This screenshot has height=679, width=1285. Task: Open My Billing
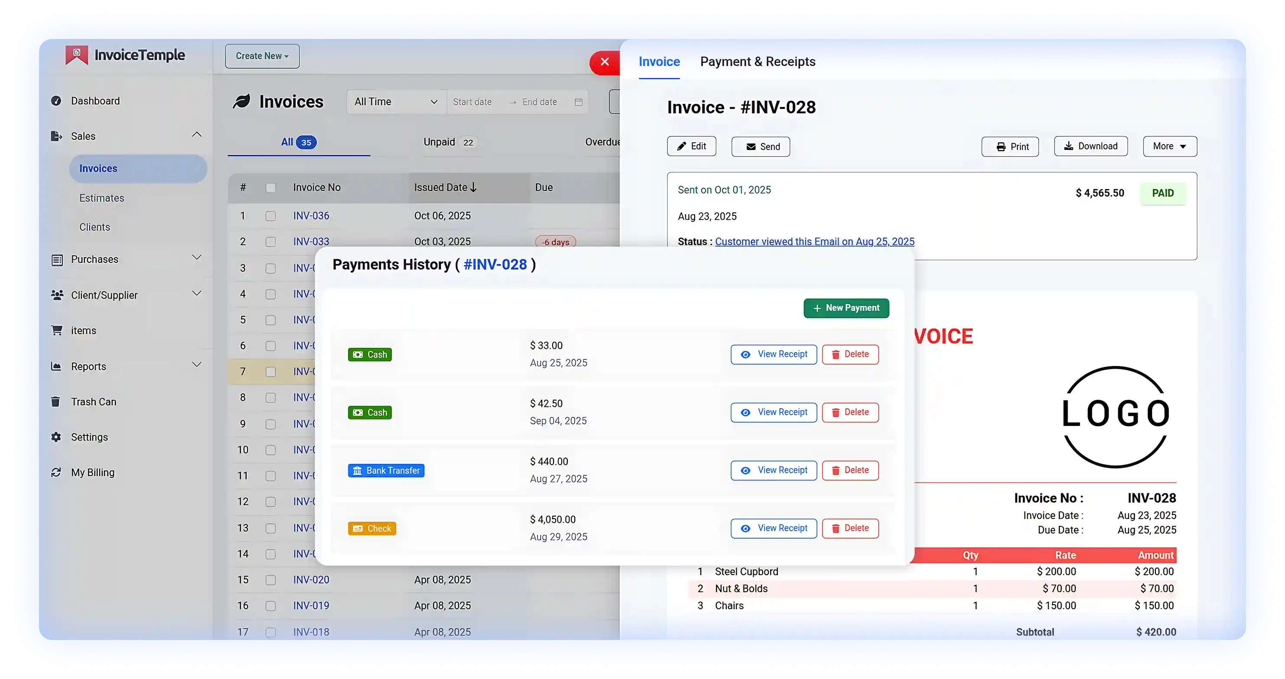tap(92, 472)
